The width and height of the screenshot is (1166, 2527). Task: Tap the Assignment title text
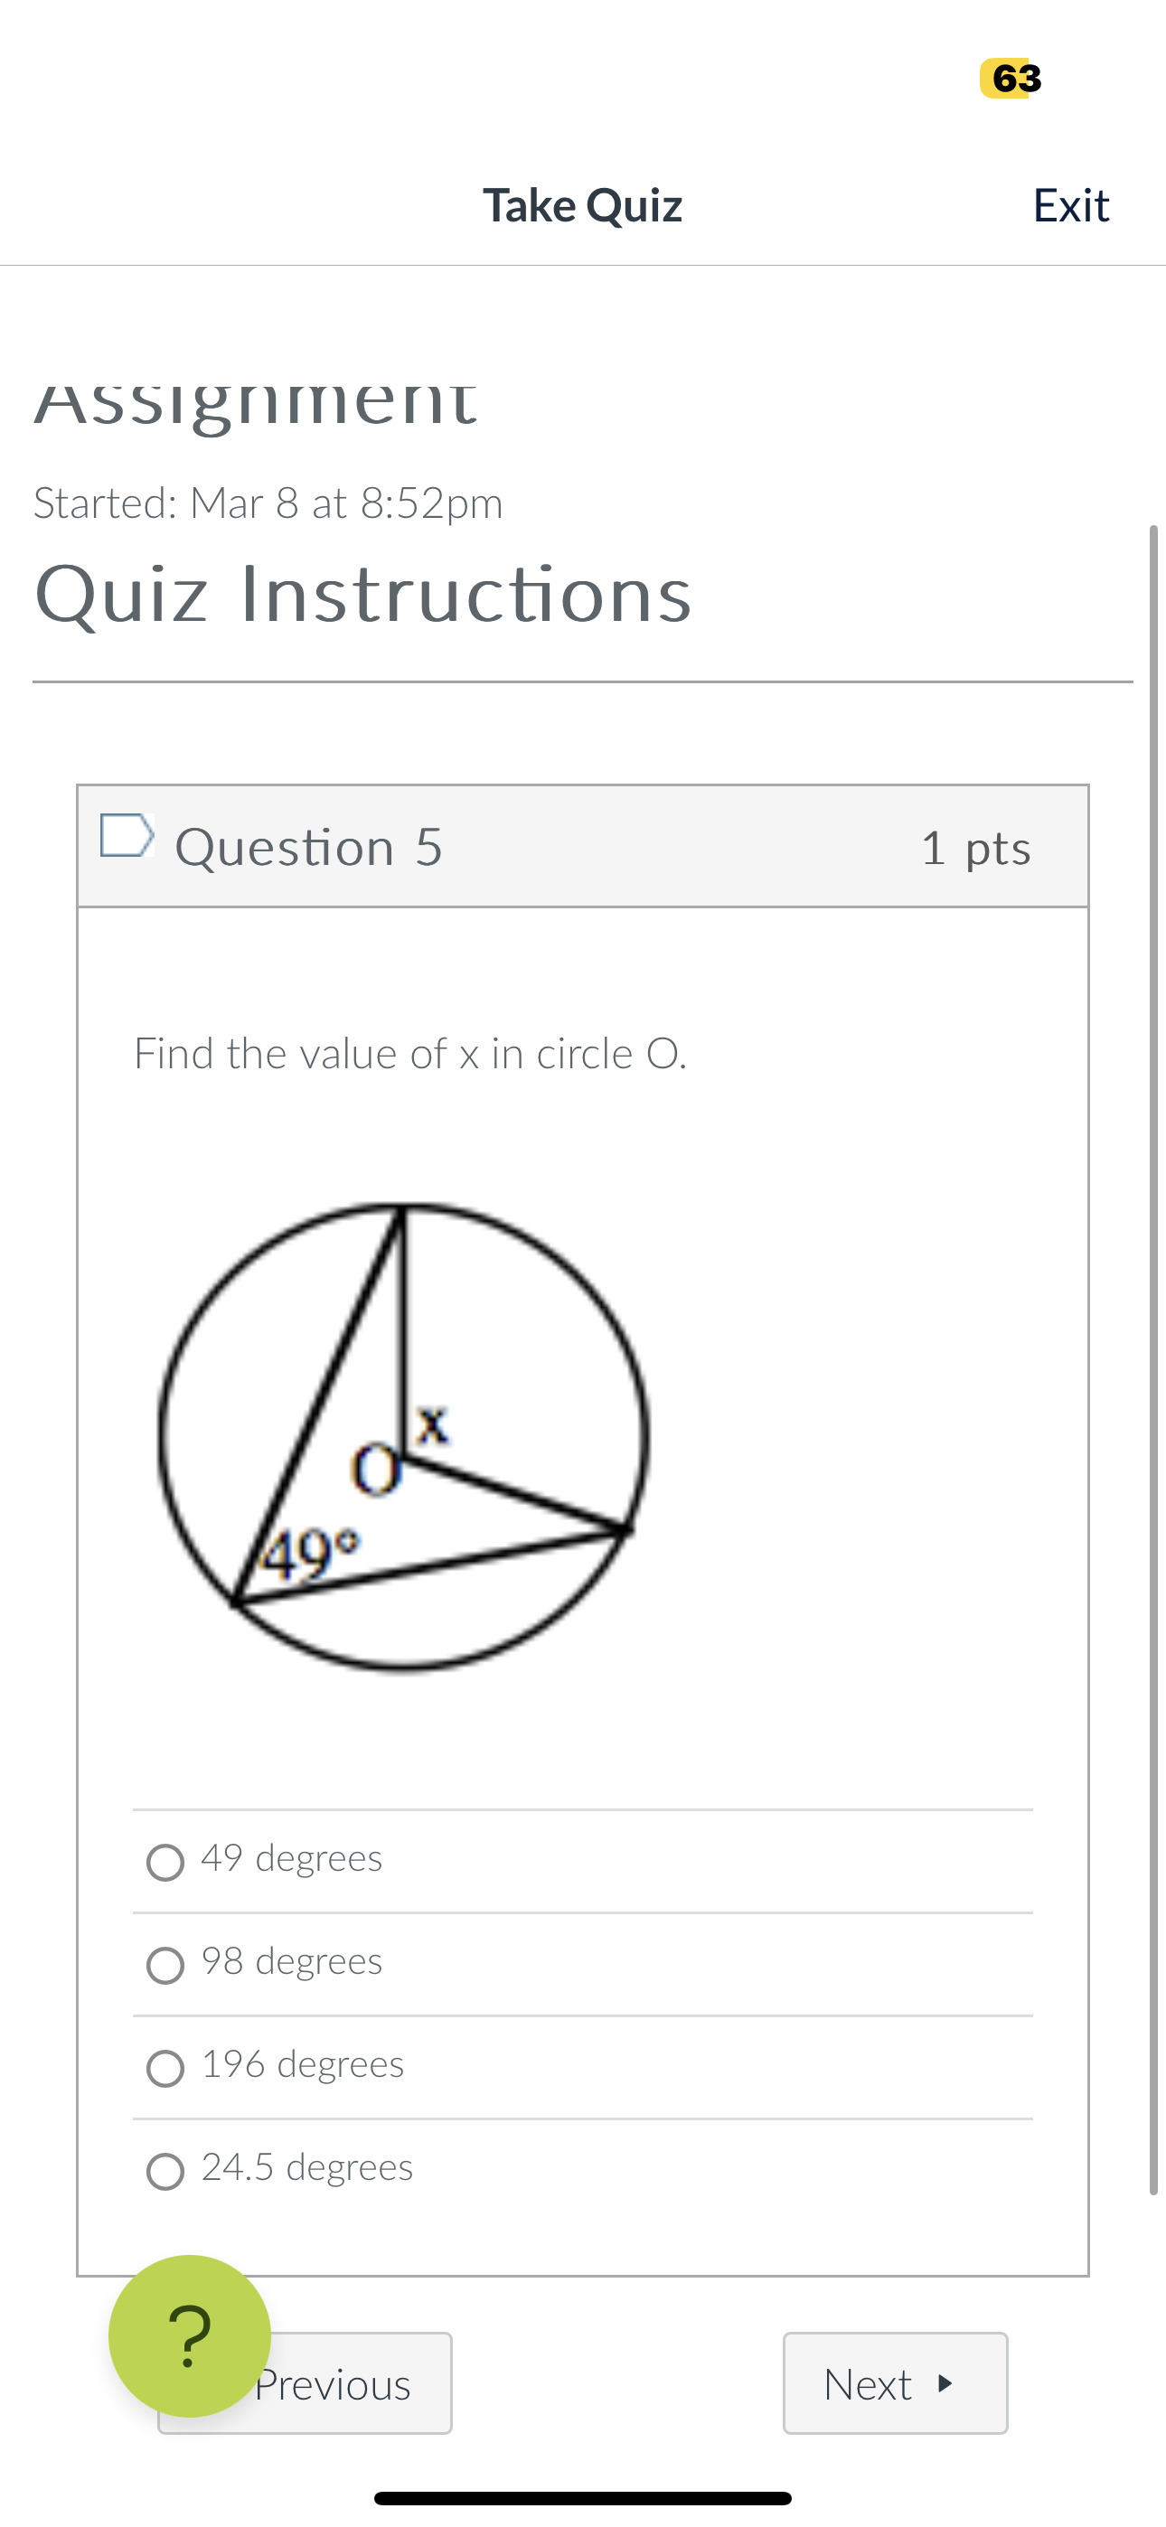click(255, 401)
